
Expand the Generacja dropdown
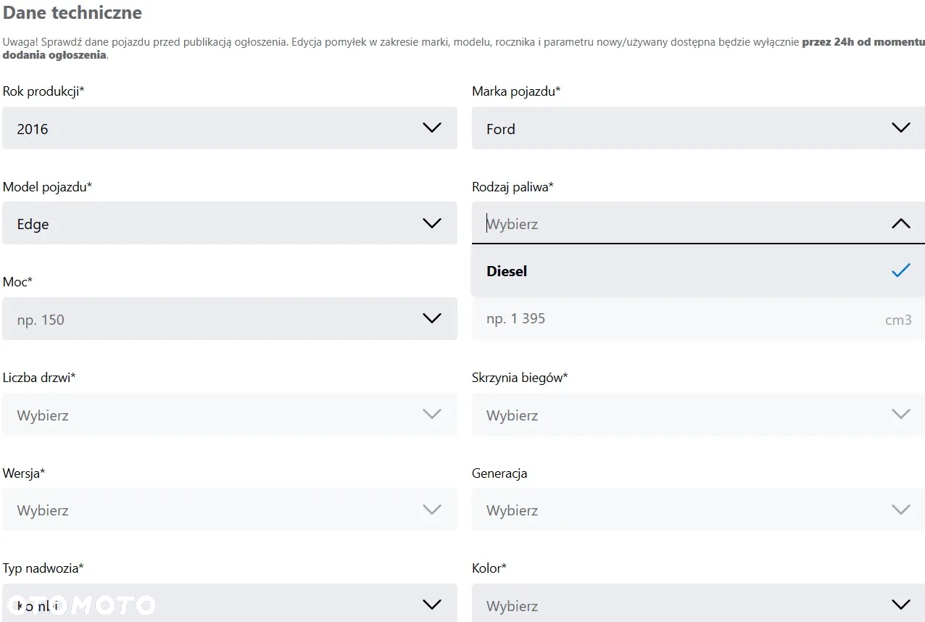point(698,510)
